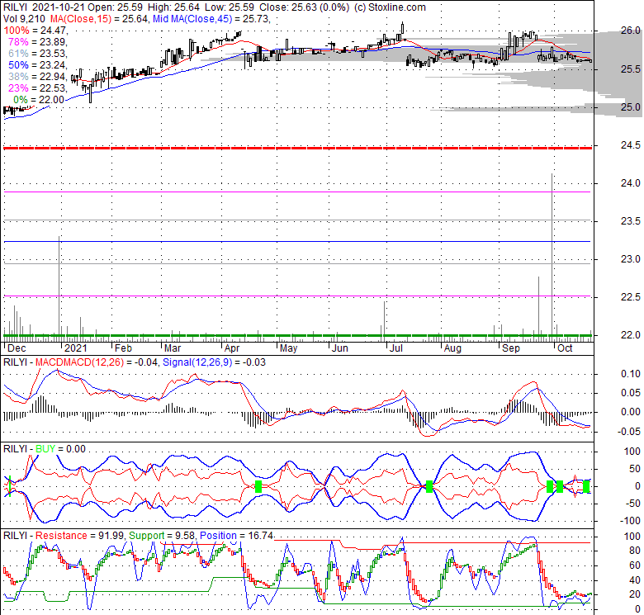Click the 'Aug' month axis label
Screen dimensions: 644x615
452,348
